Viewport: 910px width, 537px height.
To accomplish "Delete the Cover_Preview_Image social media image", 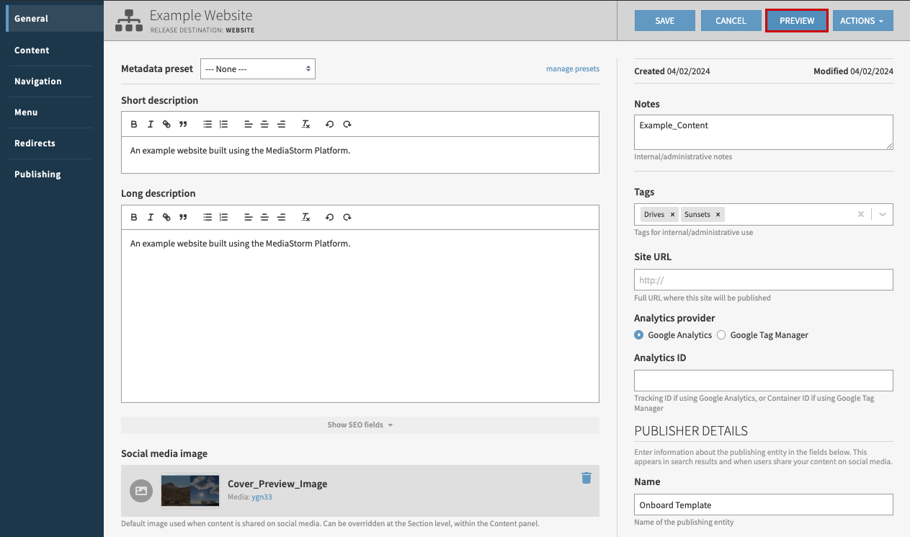I will click(586, 478).
